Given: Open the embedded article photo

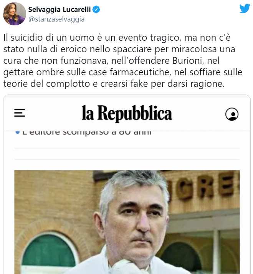Looking at the screenshot, I should coord(127,222).
